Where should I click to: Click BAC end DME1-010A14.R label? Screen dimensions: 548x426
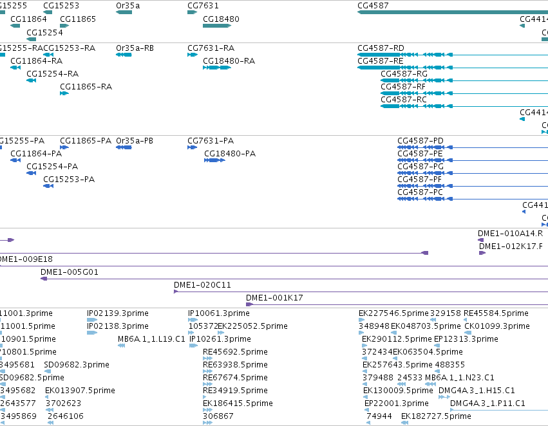510,234
